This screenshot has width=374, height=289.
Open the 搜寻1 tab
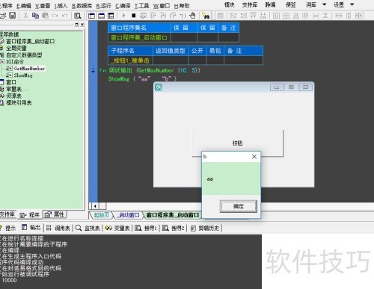click(146, 228)
